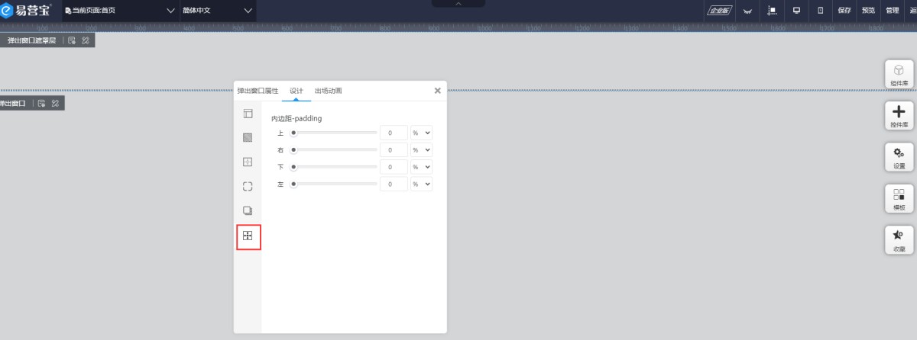Click the 内边距-padding heading

[x=296, y=119]
